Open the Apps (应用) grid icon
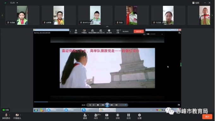Screen dimensions: 215x121 pyautogui.click(x=128, y=116)
